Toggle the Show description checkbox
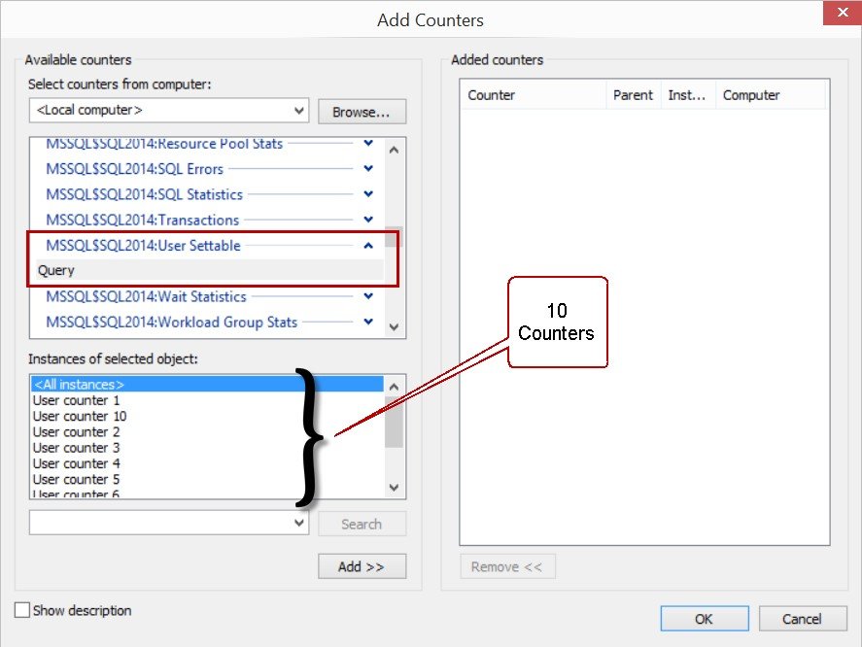The image size is (862, 647). point(22,610)
